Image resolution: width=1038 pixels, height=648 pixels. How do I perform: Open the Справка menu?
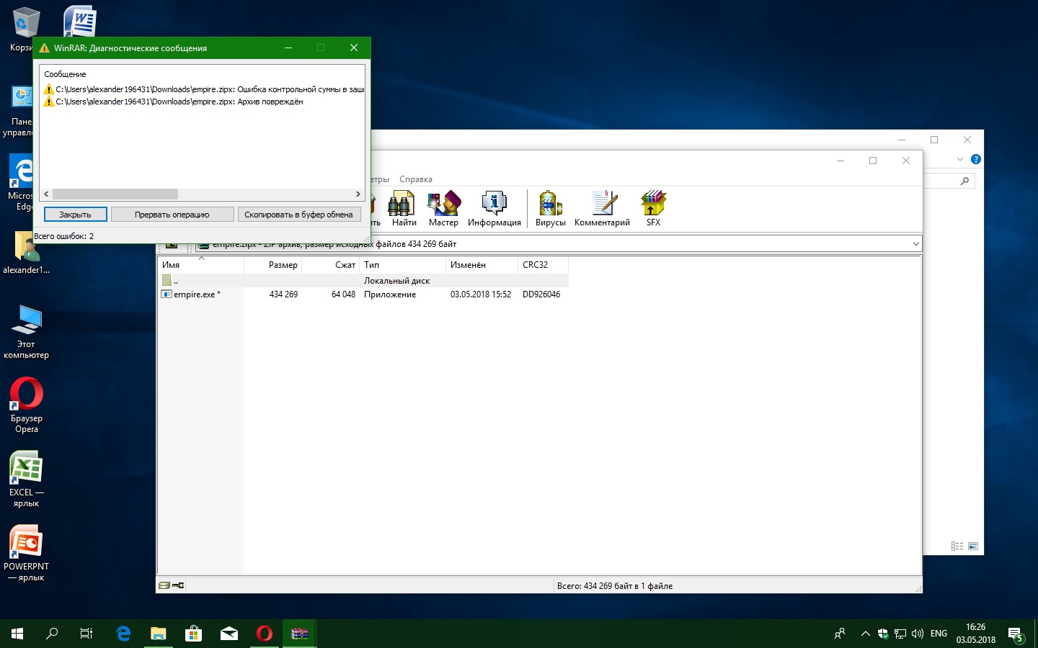(x=416, y=179)
